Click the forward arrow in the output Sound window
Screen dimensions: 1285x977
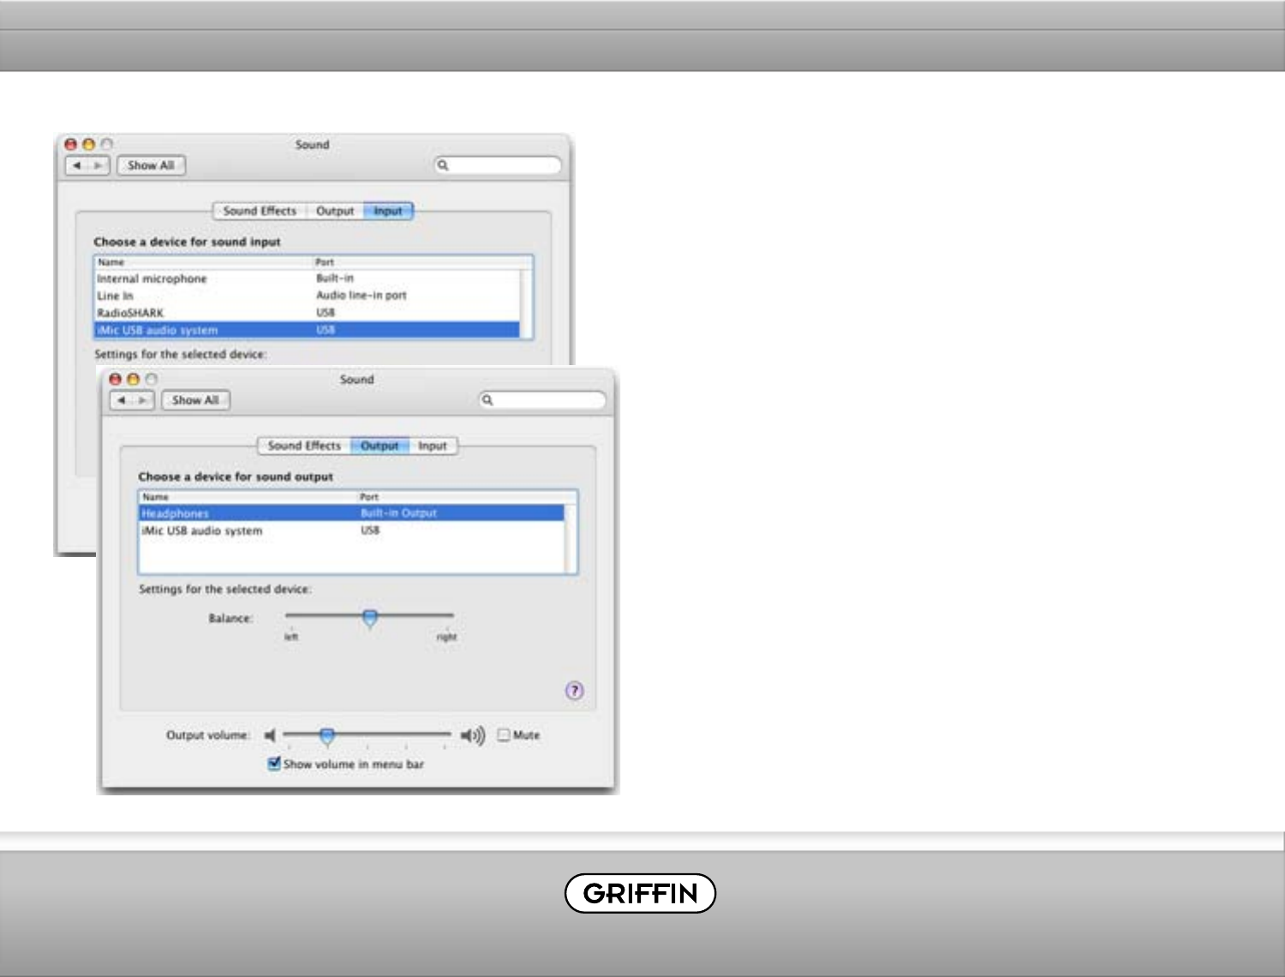(x=143, y=400)
